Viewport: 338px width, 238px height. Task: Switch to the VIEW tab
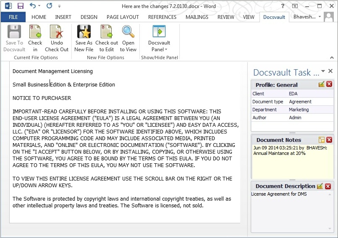249,17
